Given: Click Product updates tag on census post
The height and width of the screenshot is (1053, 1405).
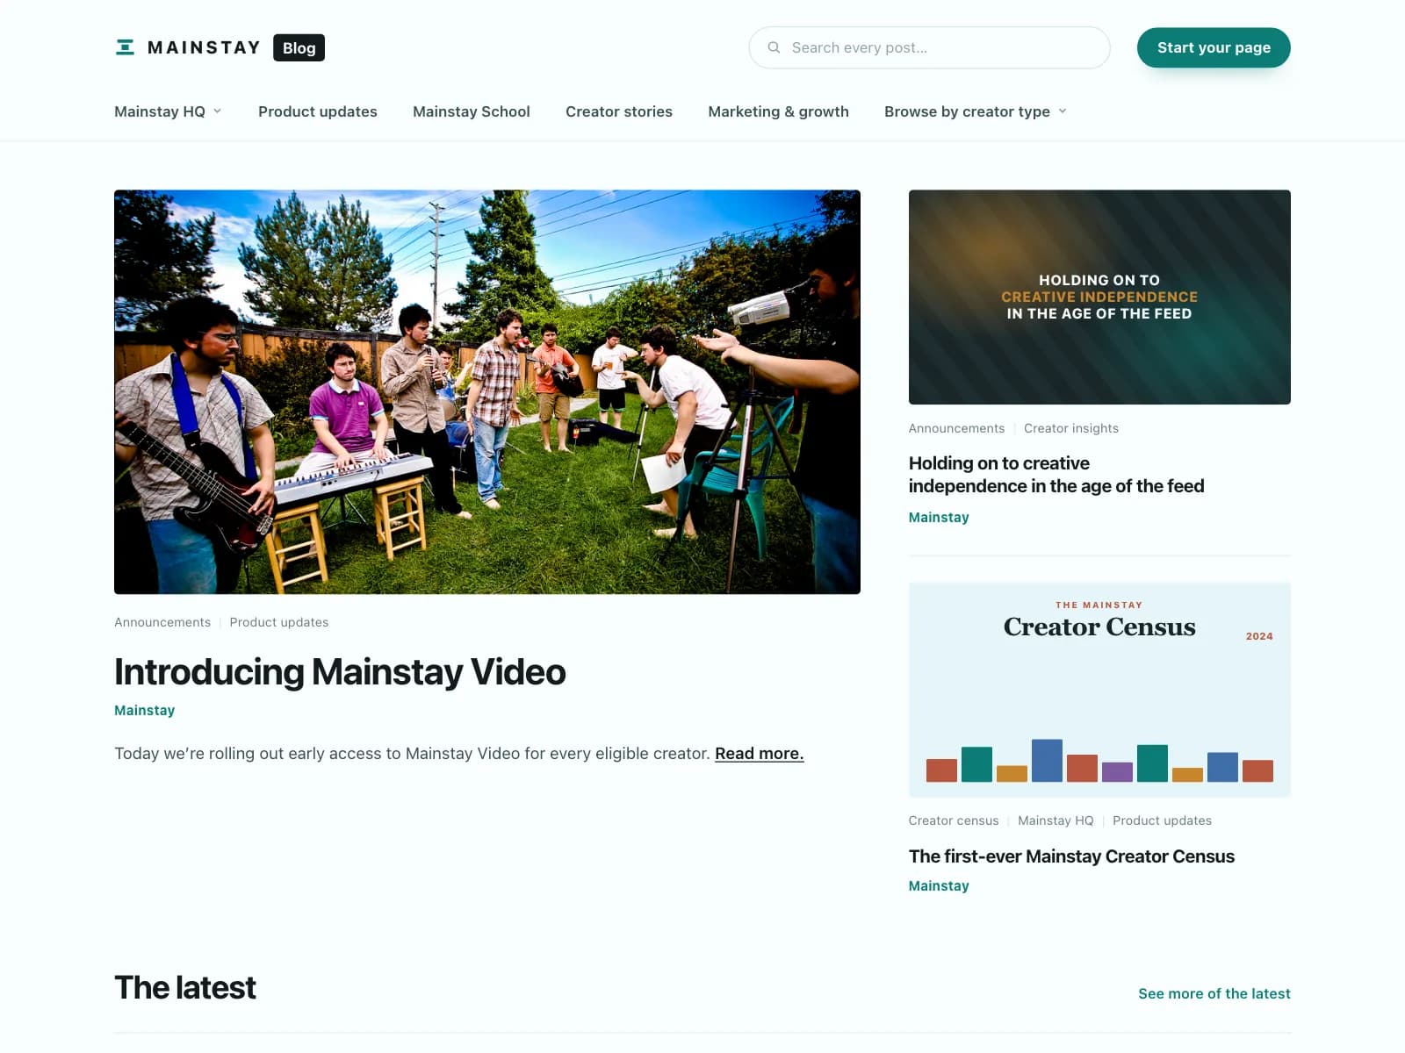Looking at the screenshot, I should (1162, 820).
